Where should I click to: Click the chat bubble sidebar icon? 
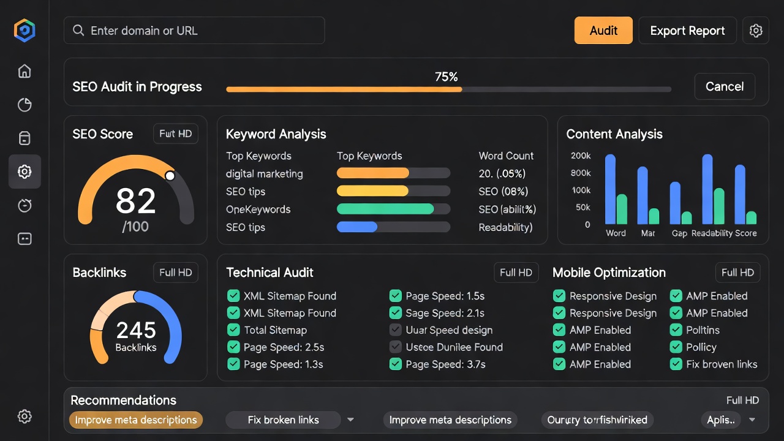pyautogui.click(x=24, y=239)
